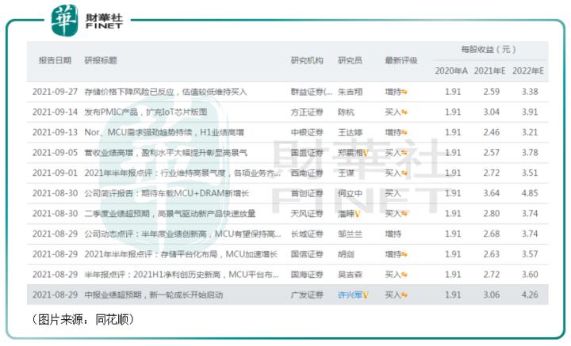Click the caption (图片来源:同花顺)
Image resolution: width=571 pixels, height=346 pixels.
tap(83, 319)
